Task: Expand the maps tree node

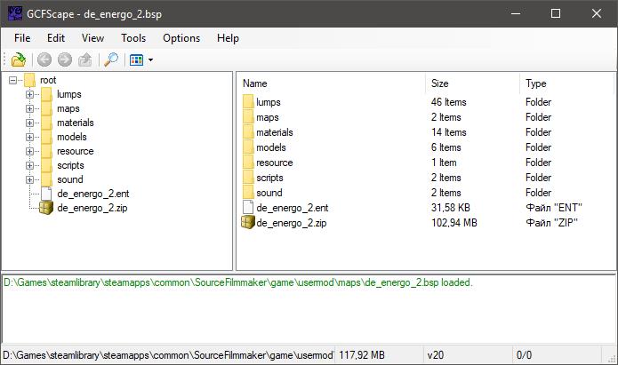Action: coord(29,108)
